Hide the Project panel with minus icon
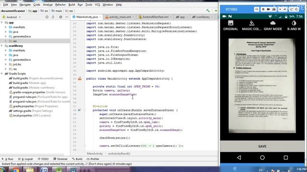307x172 pixels. point(67,17)
